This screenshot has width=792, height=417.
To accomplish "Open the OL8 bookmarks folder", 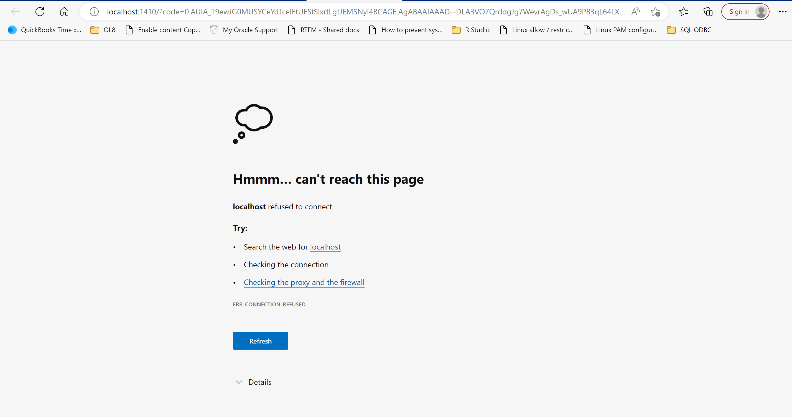I will click(x=103, y=29).
